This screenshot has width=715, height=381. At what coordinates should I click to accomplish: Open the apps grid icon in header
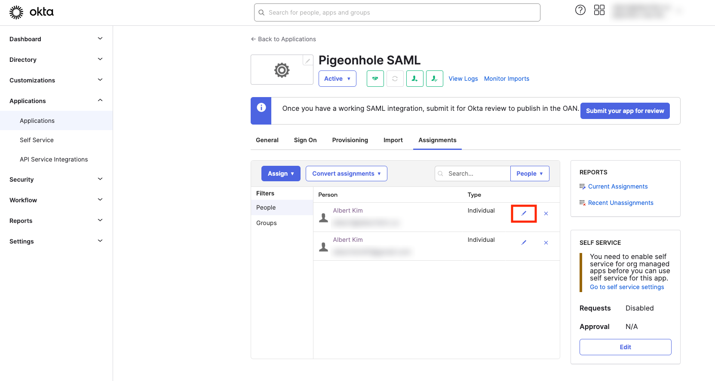point(599,10)
